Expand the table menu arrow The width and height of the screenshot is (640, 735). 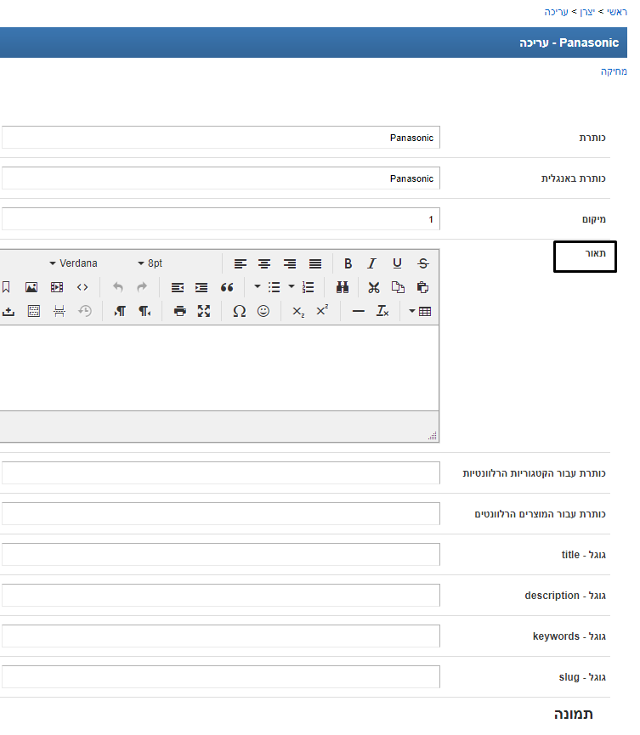pyautogui.click(x=411, y=311)
